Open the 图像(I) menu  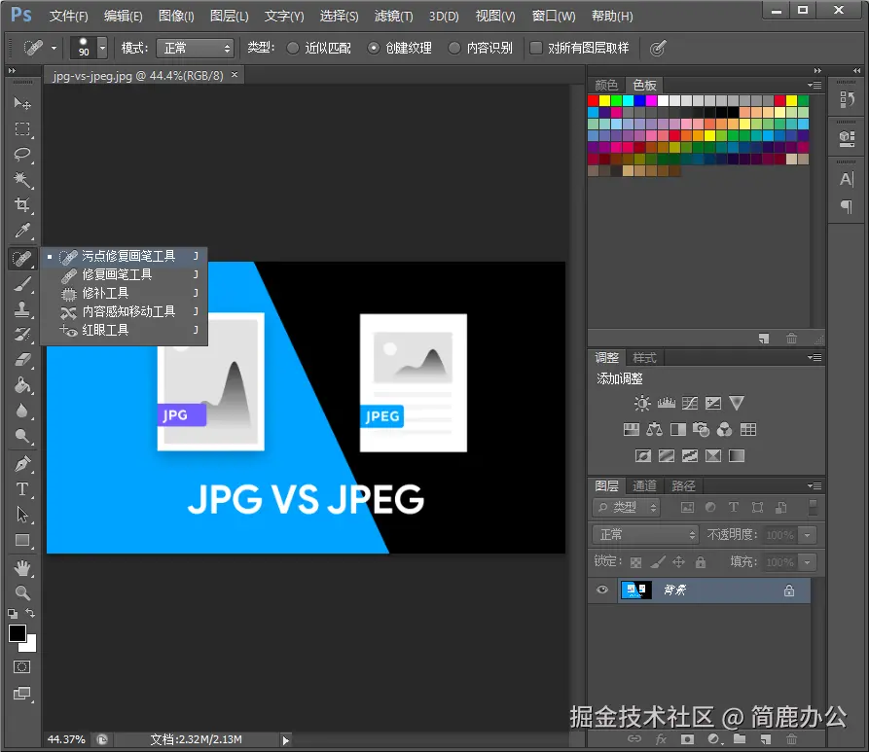[x=176, y=17]
